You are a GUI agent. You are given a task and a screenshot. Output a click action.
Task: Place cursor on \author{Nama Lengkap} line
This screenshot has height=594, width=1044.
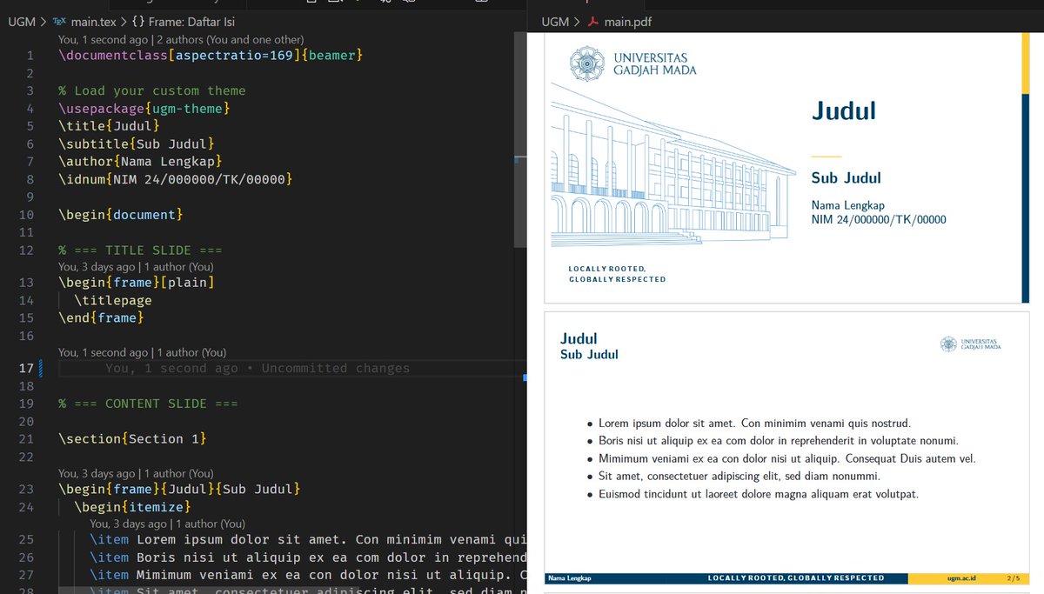coord(140,161)
